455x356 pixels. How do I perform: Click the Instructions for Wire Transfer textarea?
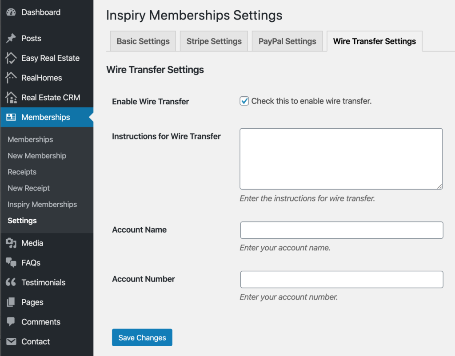(x=341, y=159)
